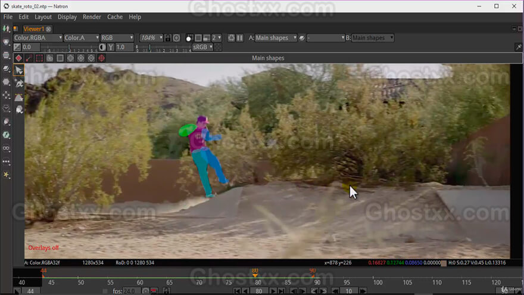The height and width of the screenshot is (295, 524).
Task: Click the current frame field showing 80
Action: coord(258,291)
